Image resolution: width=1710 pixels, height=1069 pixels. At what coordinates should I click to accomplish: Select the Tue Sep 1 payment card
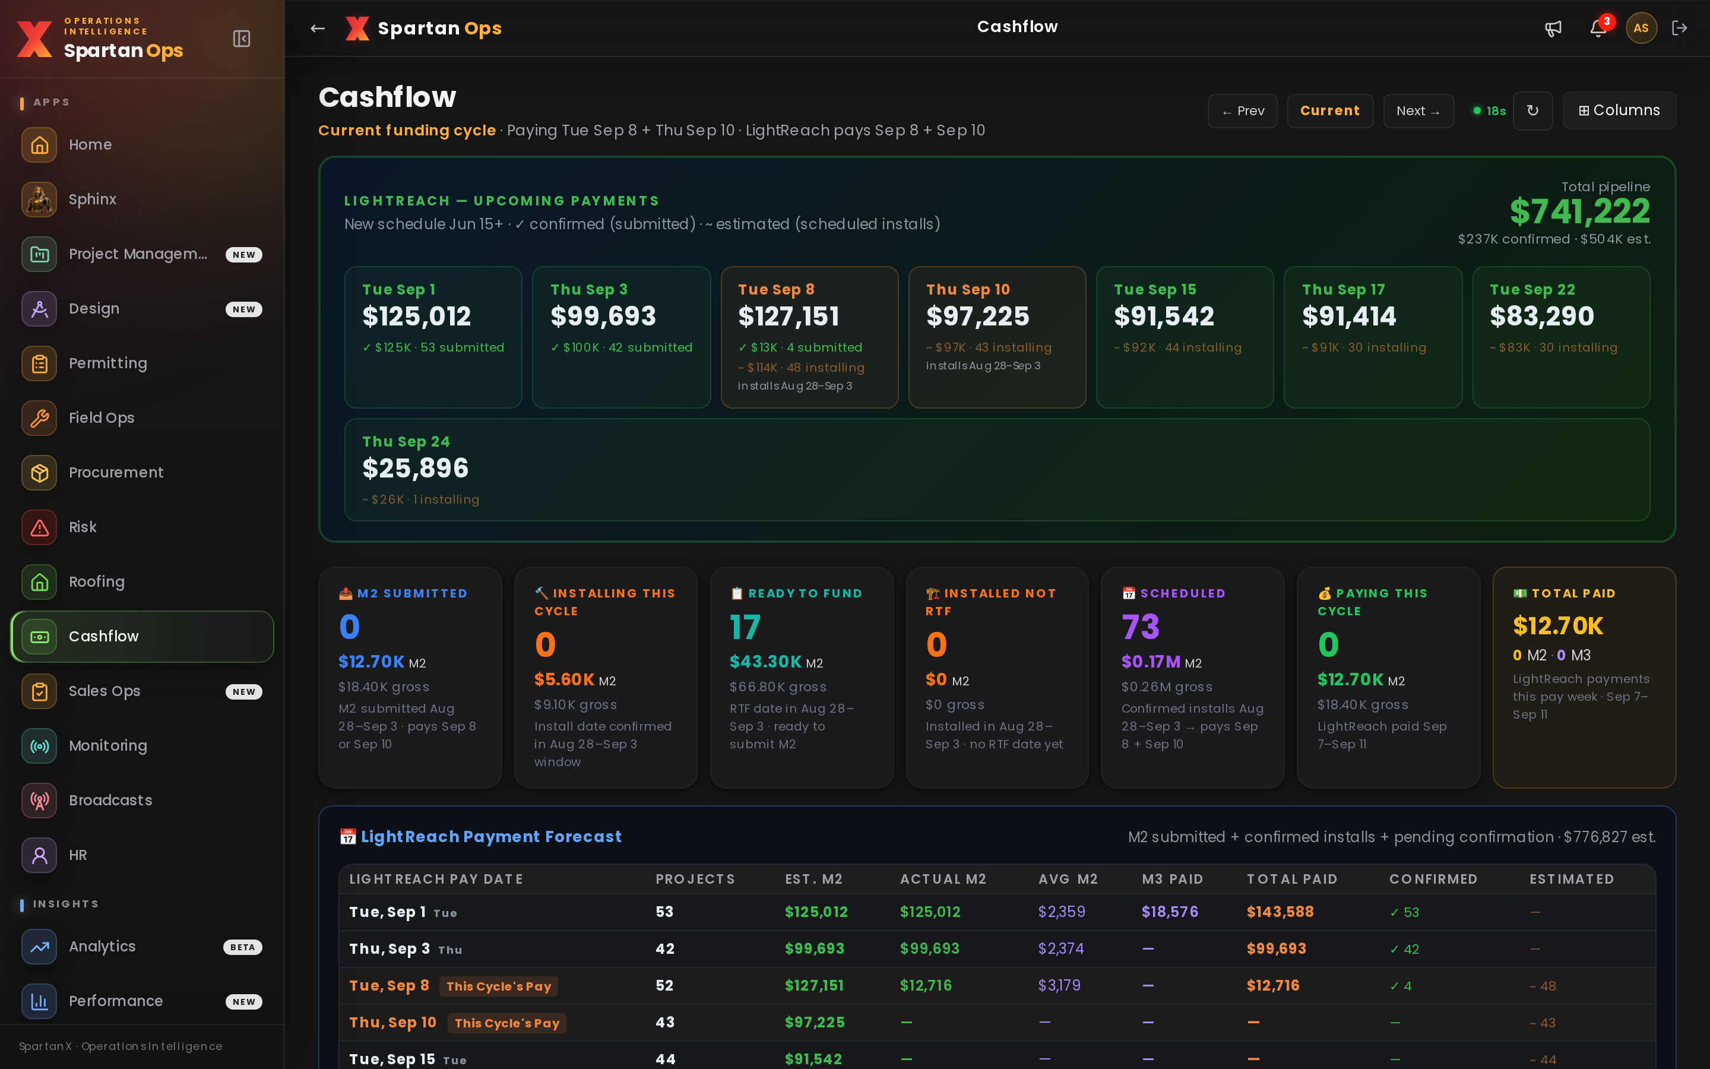pos(433,337)
